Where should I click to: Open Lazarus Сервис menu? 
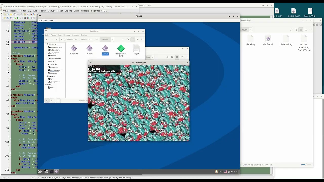point(68,11)
